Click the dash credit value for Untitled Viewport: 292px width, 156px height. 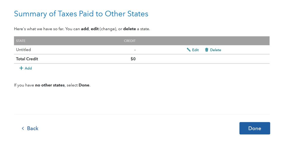[x=135, y=50]
